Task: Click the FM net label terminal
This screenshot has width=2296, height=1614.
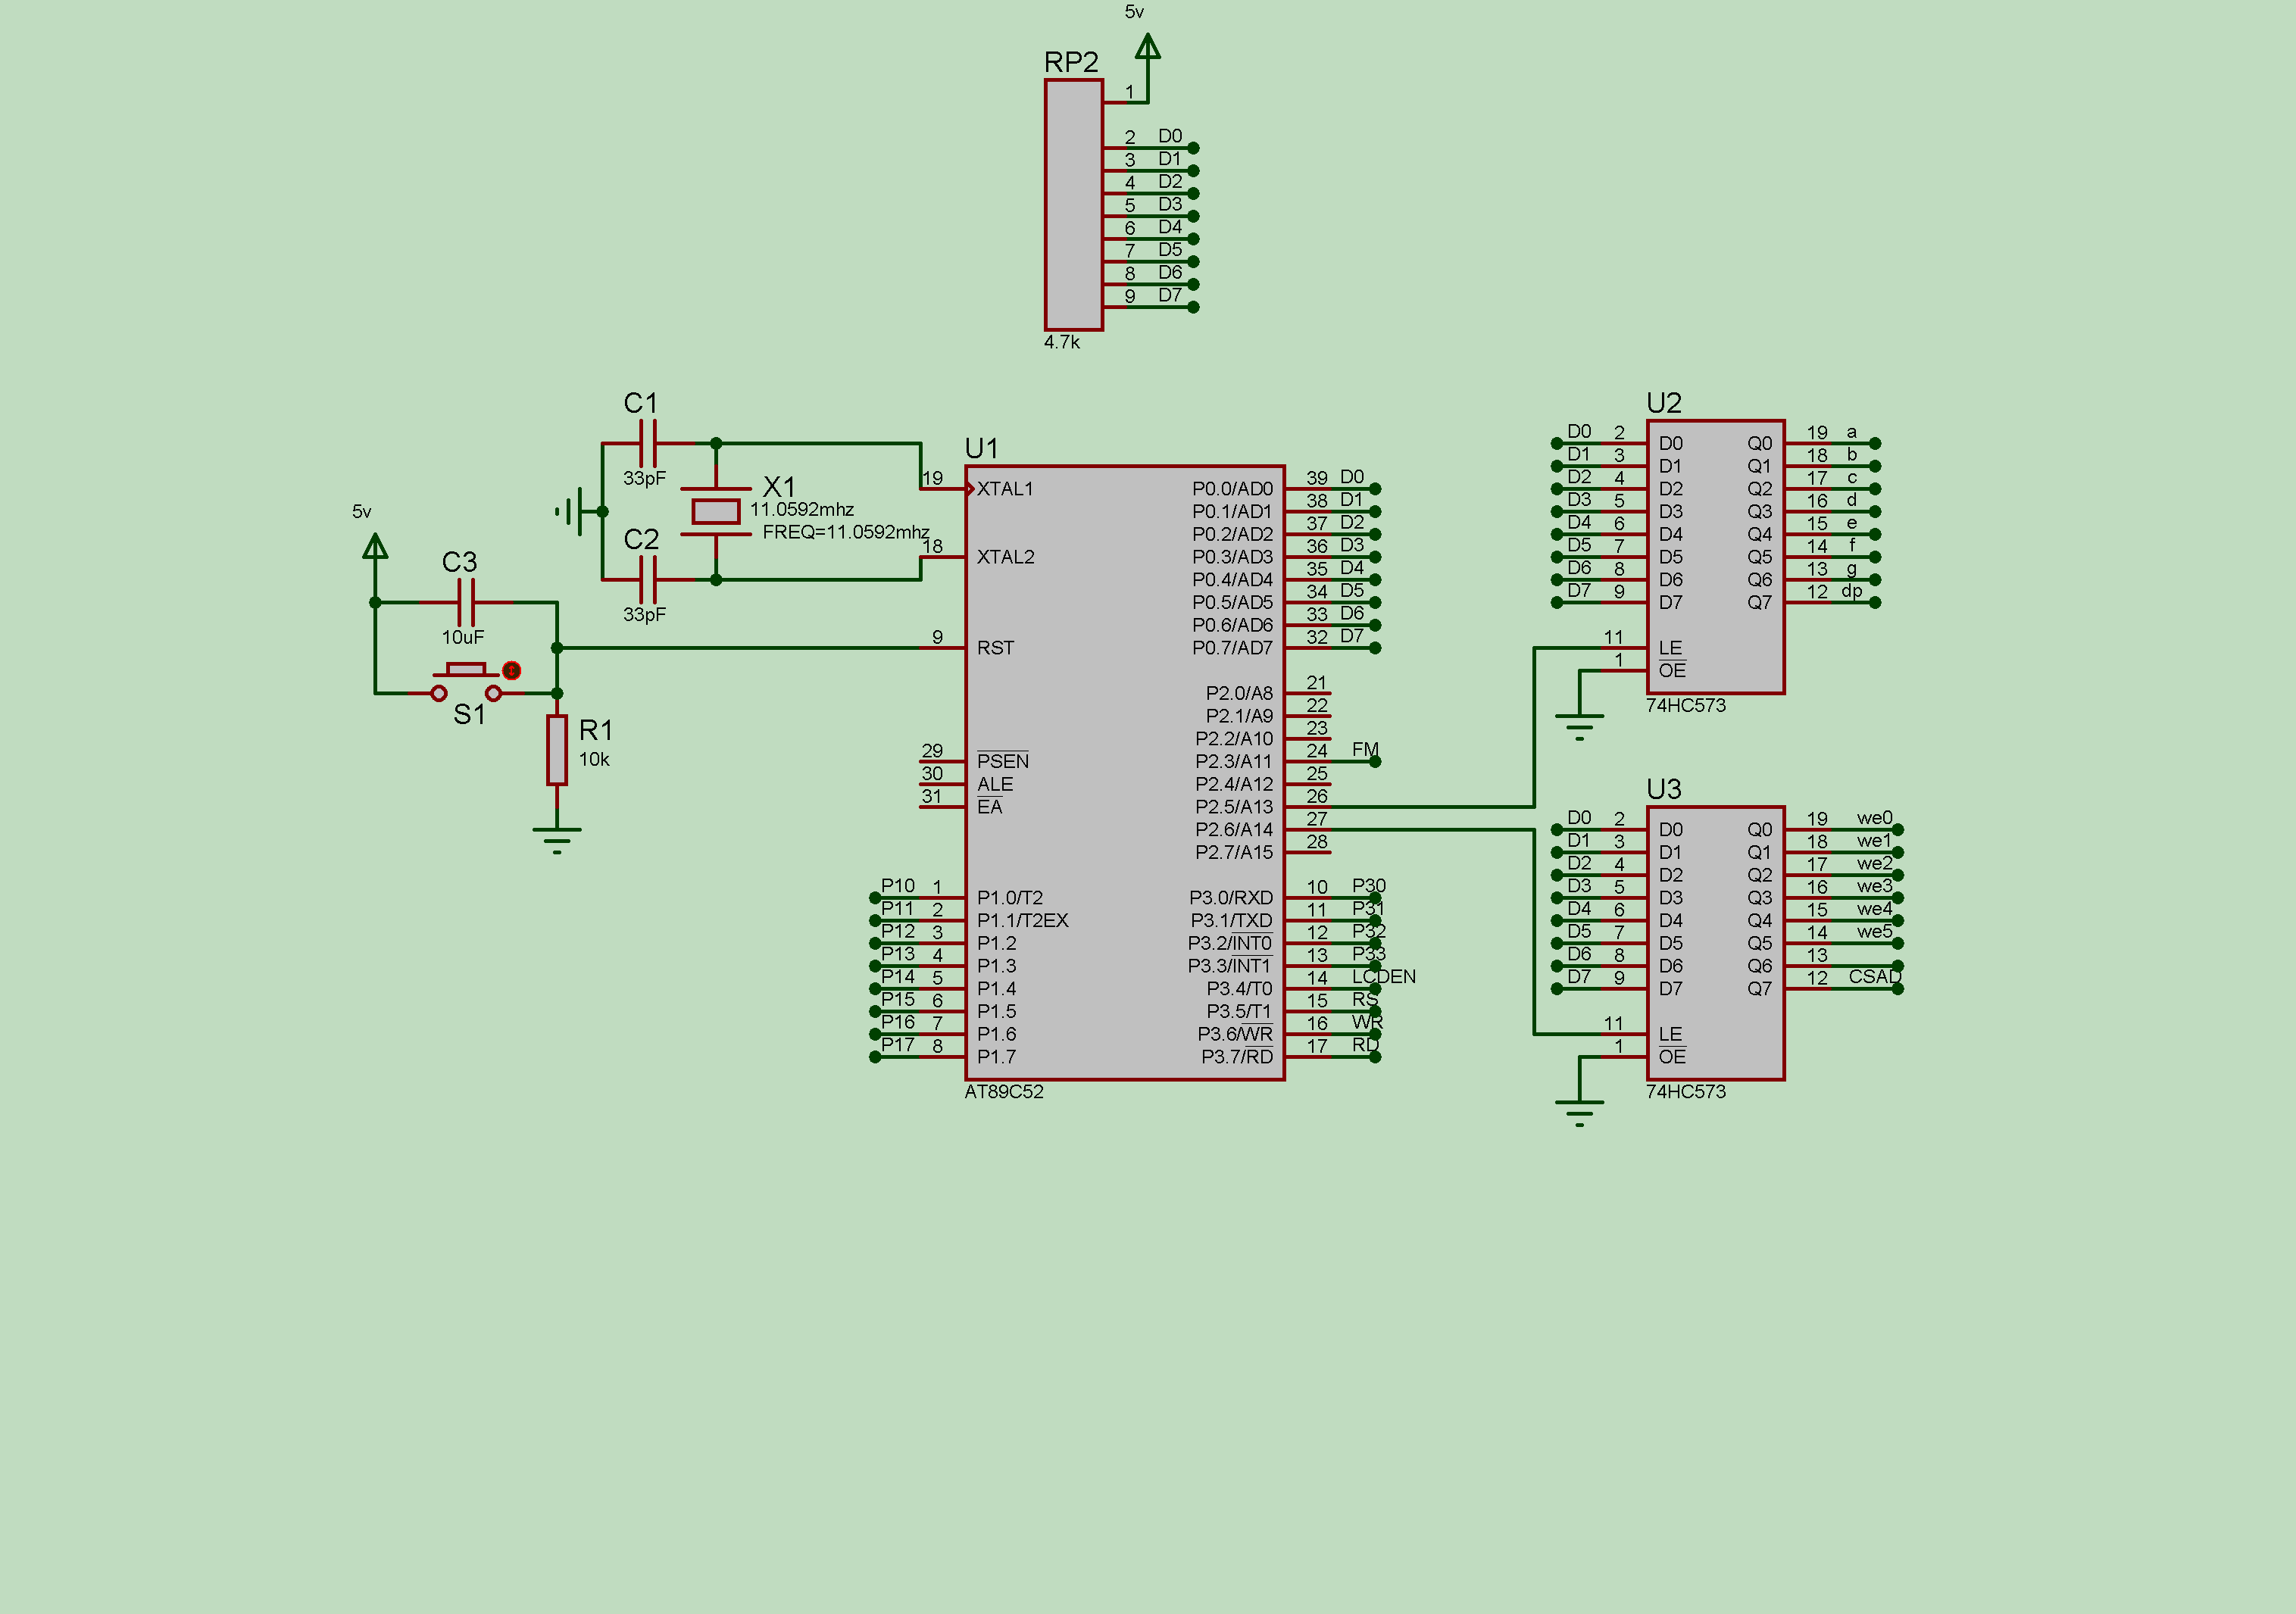Action: pos(1375,762)
